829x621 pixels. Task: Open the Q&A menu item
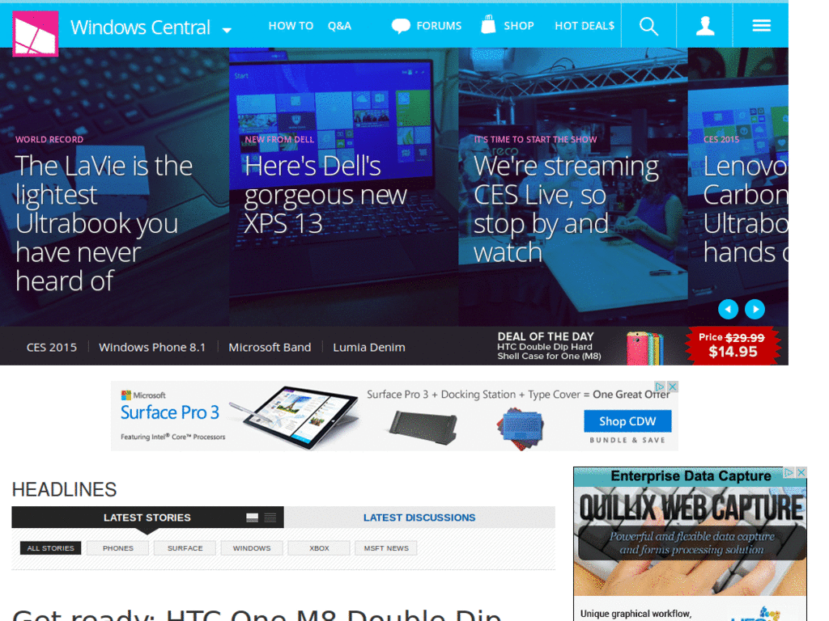pos(339,26)
